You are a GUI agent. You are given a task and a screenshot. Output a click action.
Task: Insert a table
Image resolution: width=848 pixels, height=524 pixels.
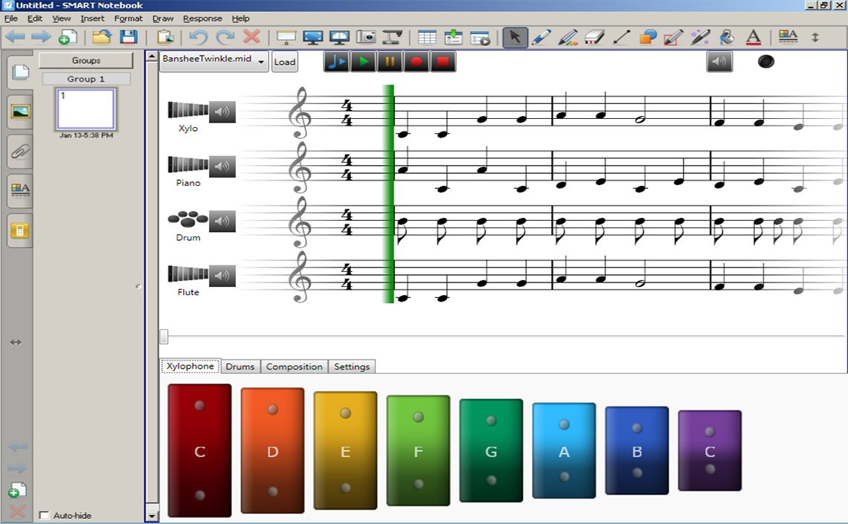(x=427, y=37)
